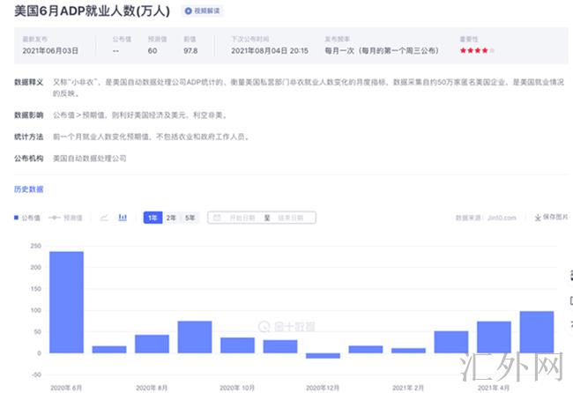
Task: Click the rightmost bar after 2021年4月
Action: pos(536,331)
